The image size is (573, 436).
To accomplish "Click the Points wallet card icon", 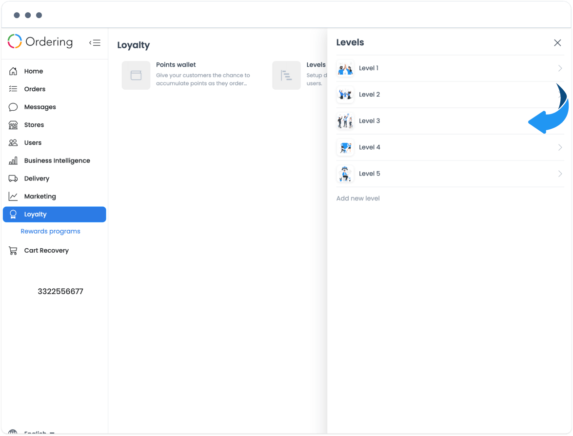I will click(136, 75).
